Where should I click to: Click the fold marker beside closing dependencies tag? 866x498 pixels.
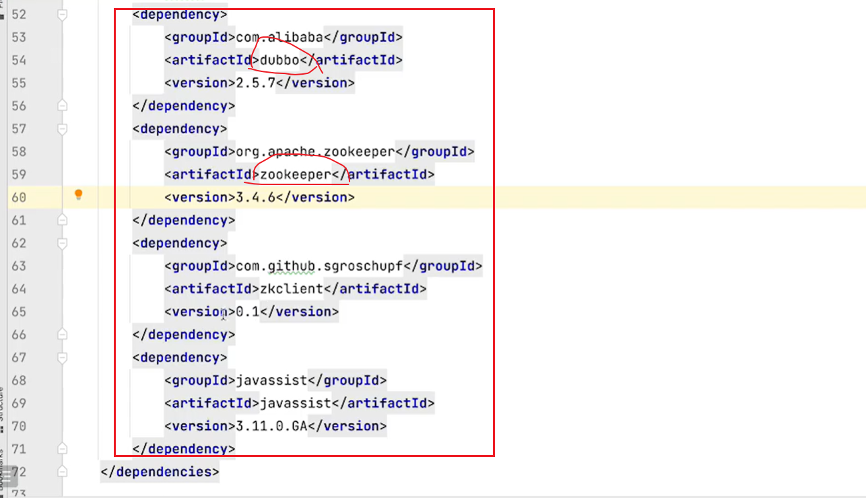click(x=62, y=472)
